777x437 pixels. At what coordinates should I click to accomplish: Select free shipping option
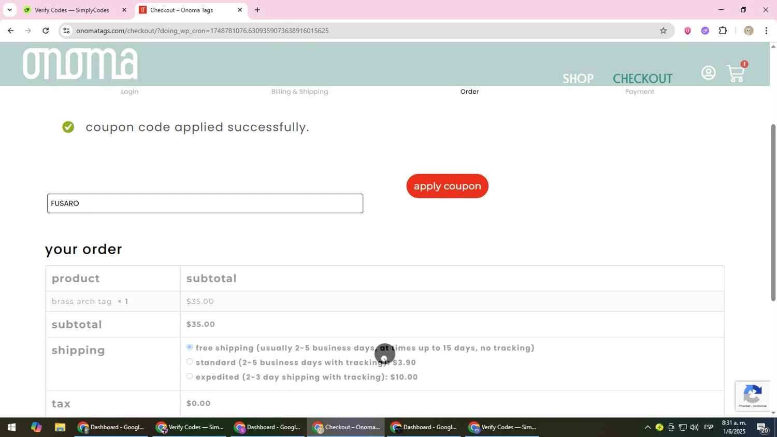(x=190, y=347)
